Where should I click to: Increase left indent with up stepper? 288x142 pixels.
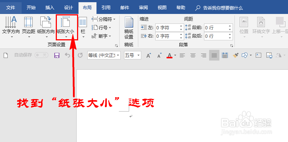coord(181,26)
